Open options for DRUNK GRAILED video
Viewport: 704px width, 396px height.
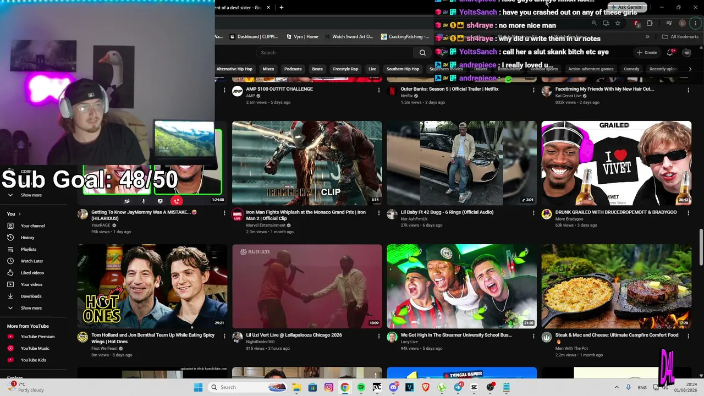pos(688,213)
